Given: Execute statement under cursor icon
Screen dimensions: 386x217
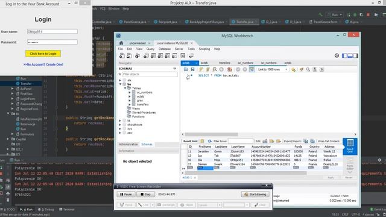Looking at the screenshot, I should [x=207, y=69].
